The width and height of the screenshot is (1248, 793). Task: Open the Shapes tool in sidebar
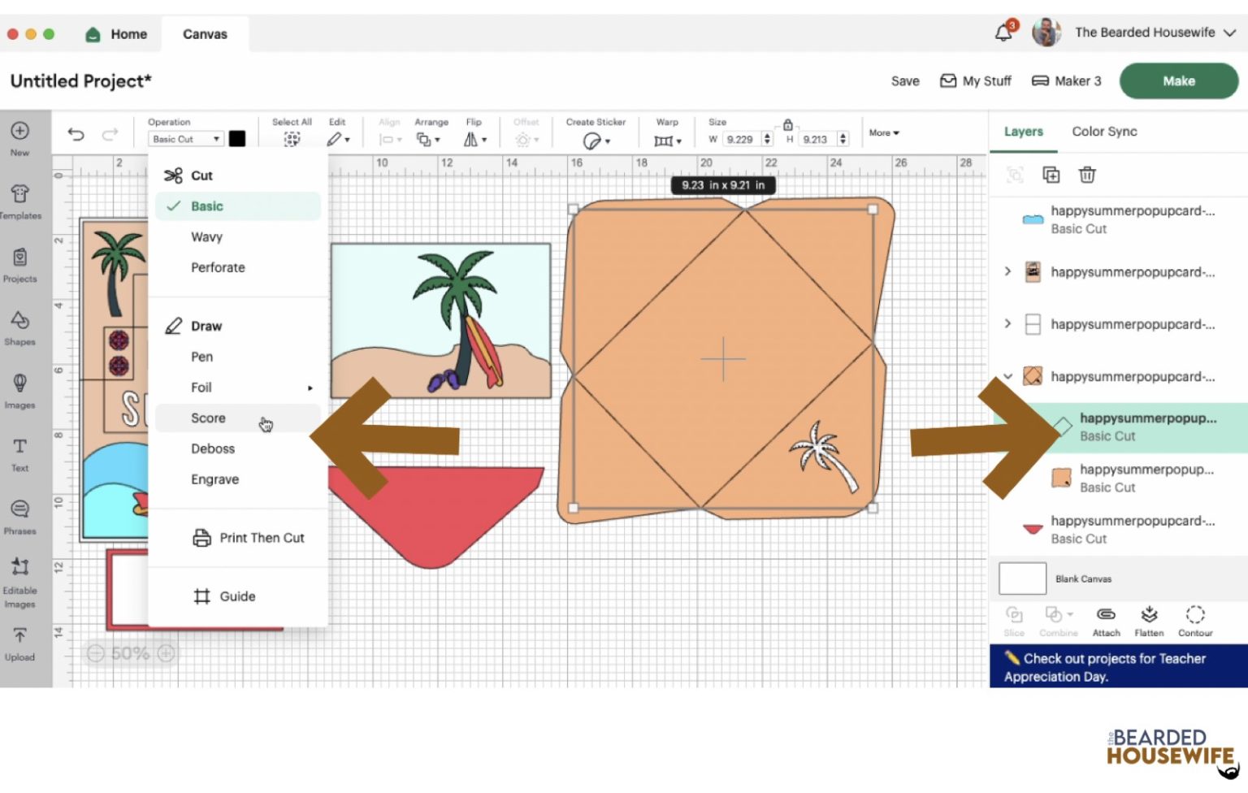pos(19,327)
